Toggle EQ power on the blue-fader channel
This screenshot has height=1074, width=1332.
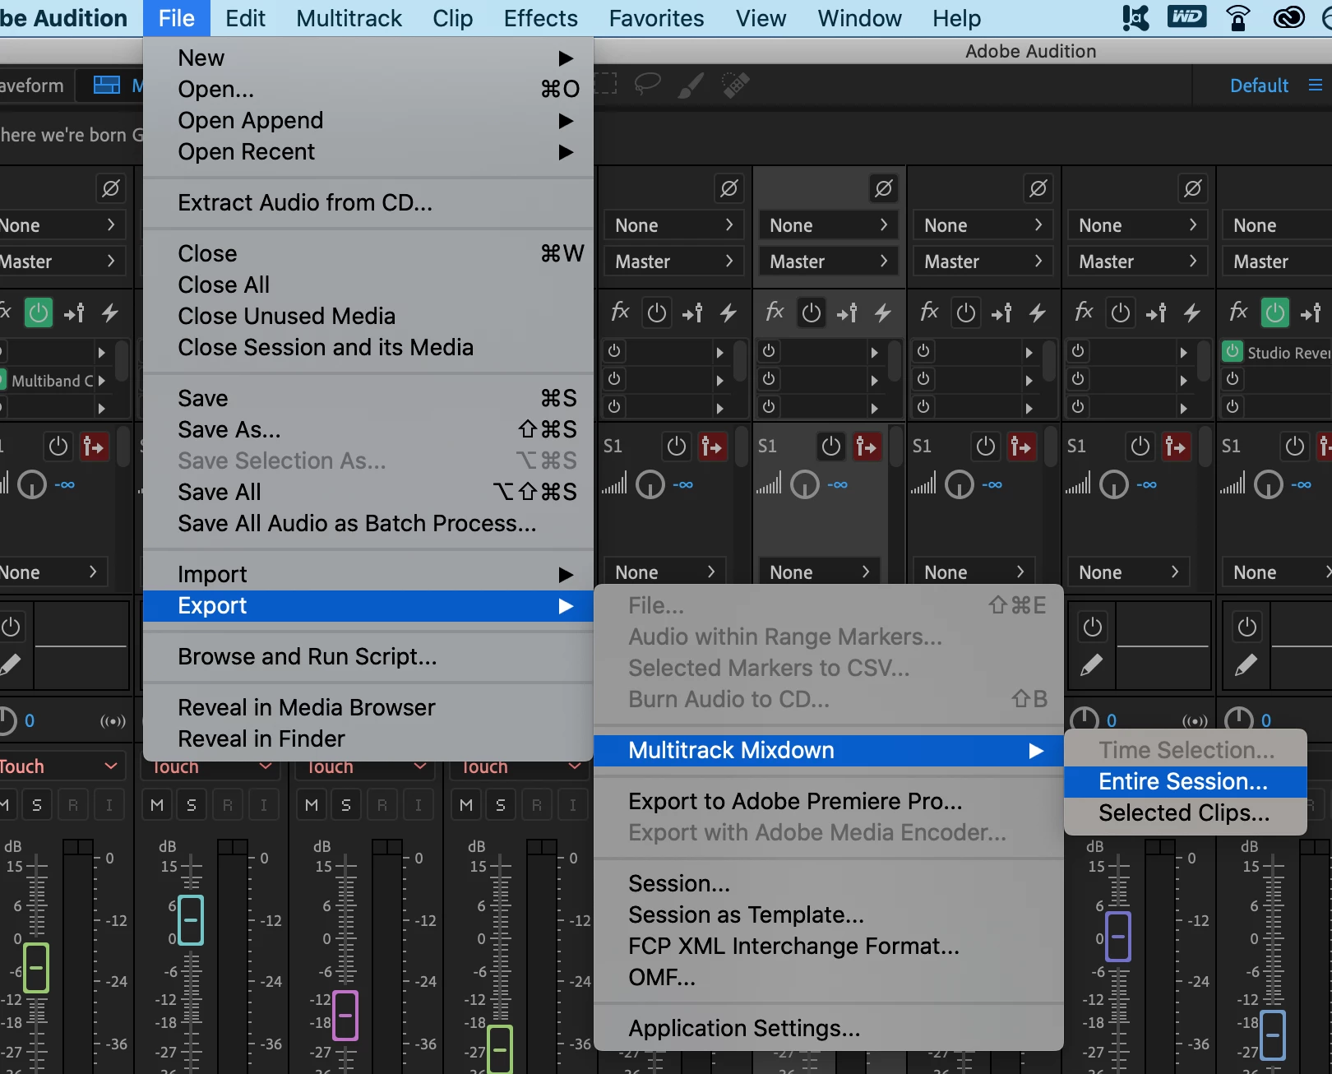(x=1246, y=627)
